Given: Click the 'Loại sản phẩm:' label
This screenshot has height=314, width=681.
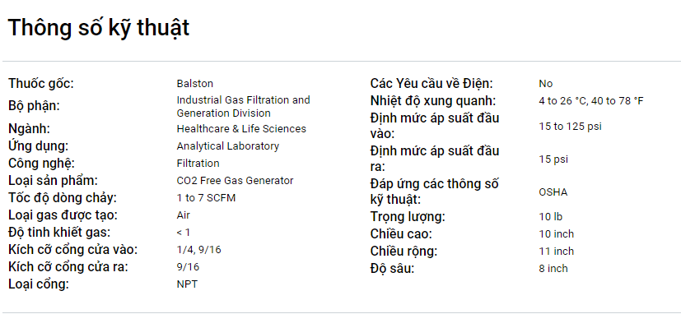Looking at the screenshot, I should click(53, 180).
